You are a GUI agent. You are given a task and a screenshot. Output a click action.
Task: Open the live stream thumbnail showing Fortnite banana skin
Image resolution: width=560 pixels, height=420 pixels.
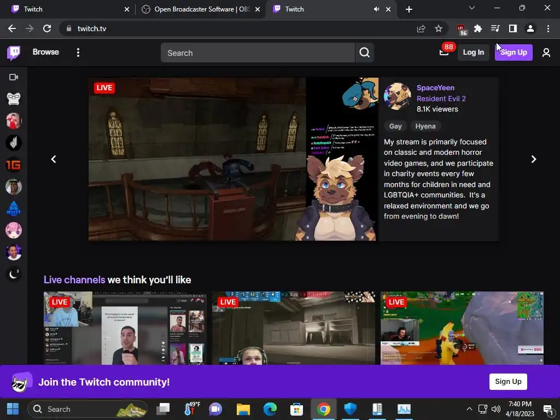tap(462, 328)
